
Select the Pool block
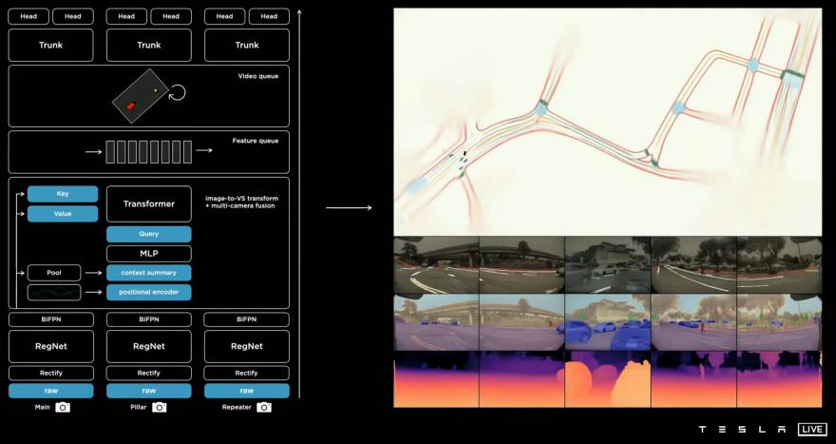click(54, 273)
